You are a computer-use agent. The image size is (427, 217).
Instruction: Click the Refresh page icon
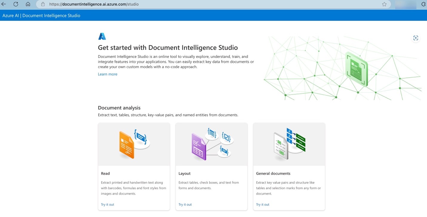[16, 4]
